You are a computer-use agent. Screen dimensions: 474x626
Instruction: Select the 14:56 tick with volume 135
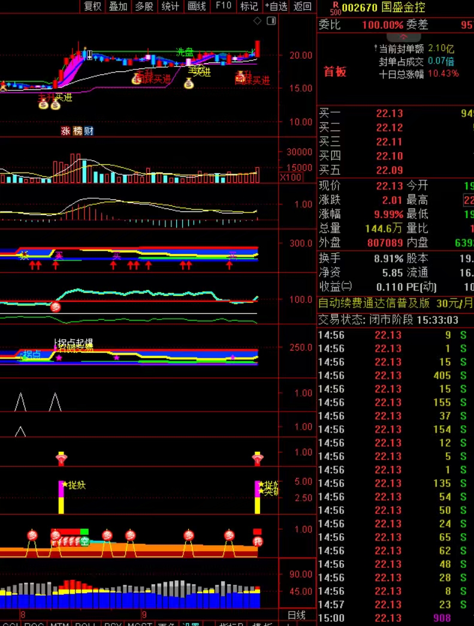[395, 483]
